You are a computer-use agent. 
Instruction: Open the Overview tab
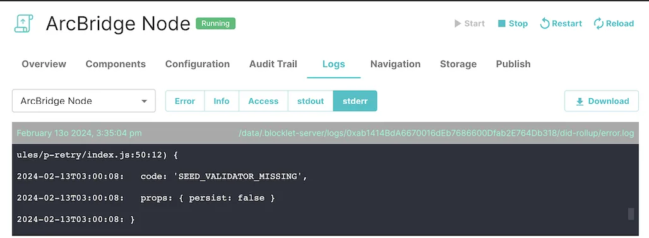point(44,64)
